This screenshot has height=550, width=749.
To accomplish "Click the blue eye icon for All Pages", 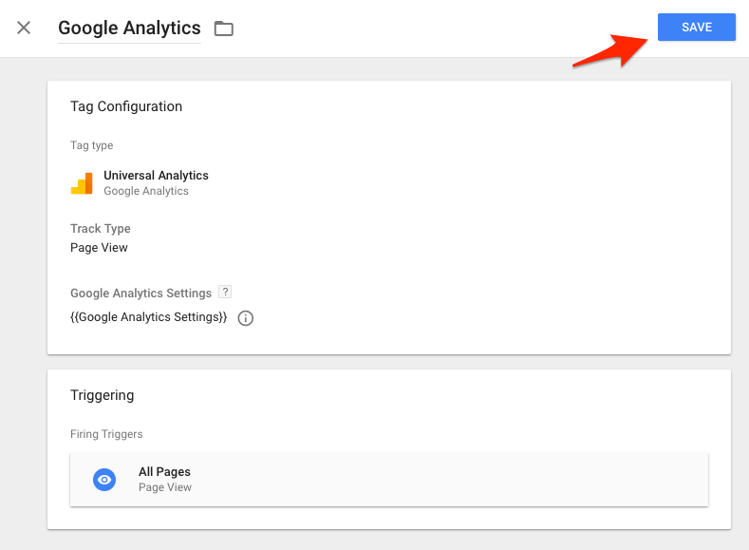I will point(104,480).
